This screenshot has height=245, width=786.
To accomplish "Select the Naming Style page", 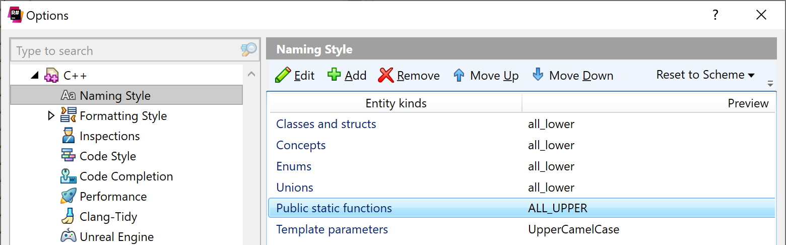I will click(115, 96).
